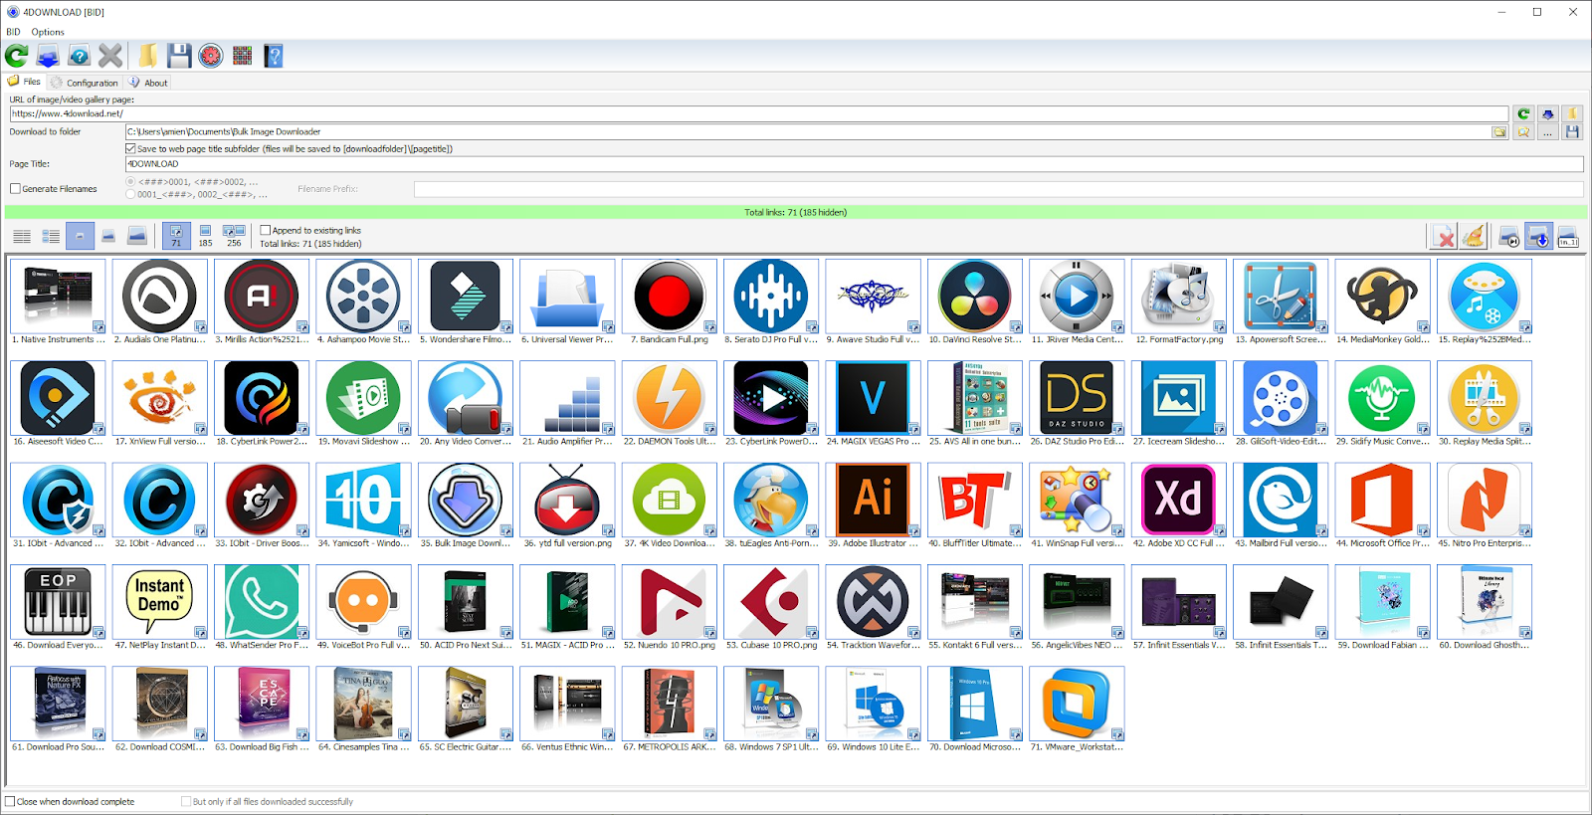Switch to plain list view icon

point(22,236)
